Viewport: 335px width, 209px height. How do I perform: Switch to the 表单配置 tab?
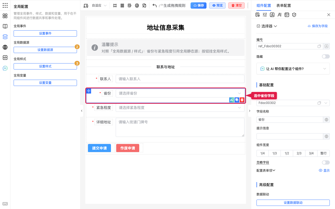284,5
